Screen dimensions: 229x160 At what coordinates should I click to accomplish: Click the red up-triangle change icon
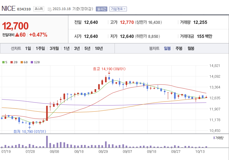17,35
